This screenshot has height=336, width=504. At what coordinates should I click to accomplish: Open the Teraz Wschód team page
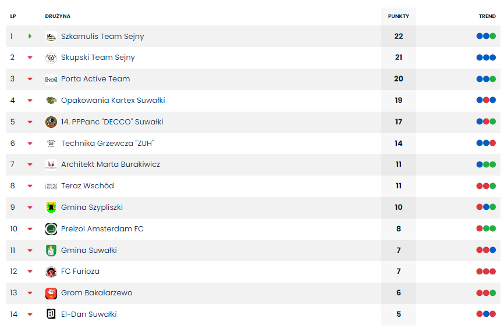pyautogui.click(x=87, y=186)
